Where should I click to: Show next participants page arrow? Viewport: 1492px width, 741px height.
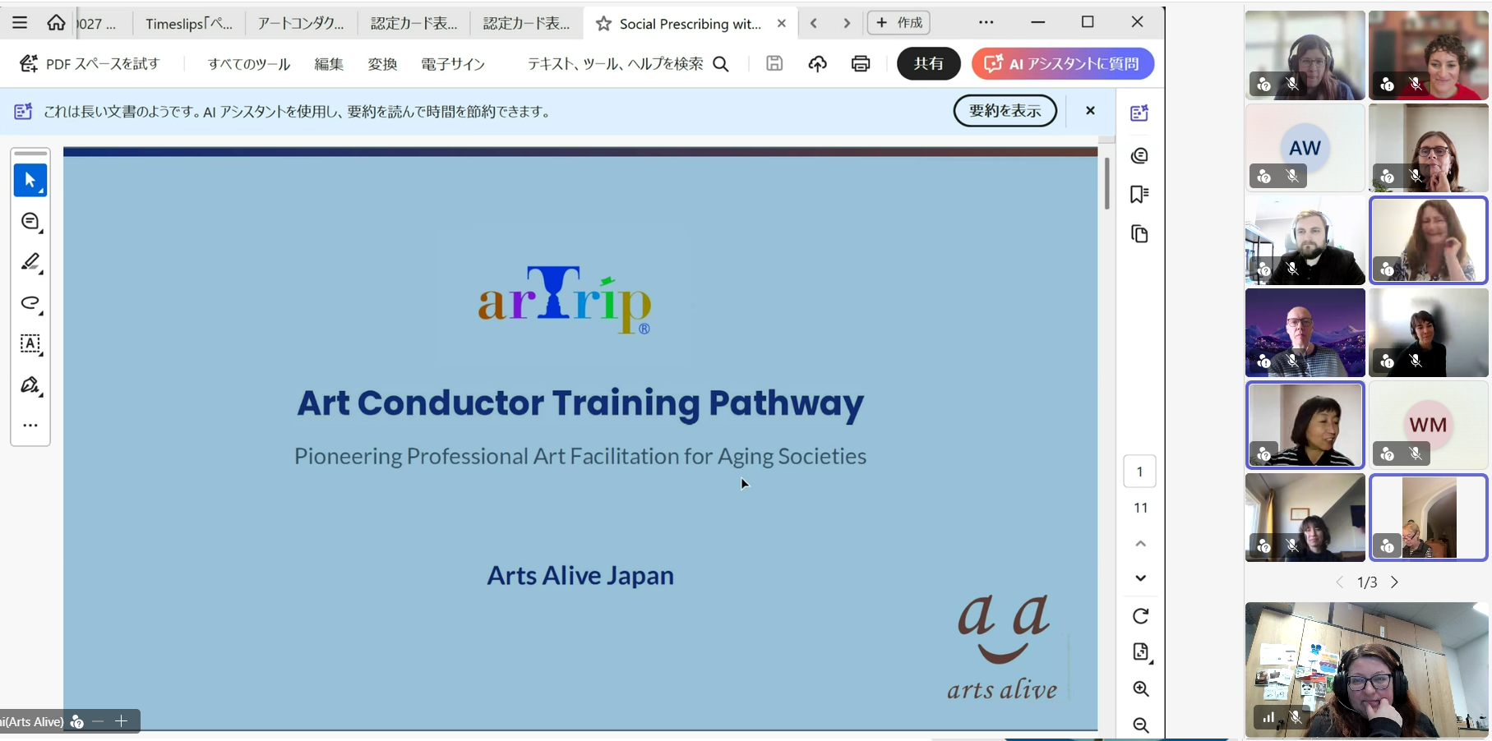[x=1394, y=582]
